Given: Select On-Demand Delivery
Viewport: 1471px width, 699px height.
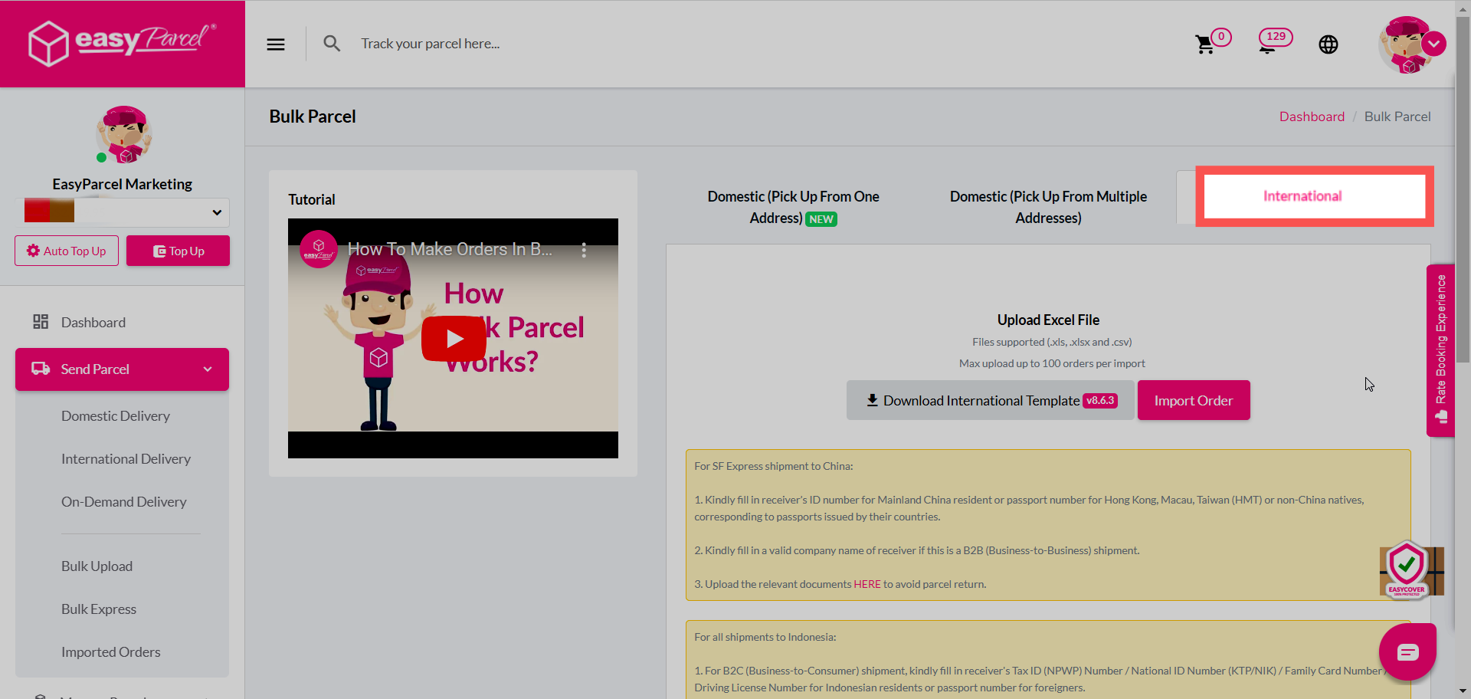Looking at the screenshot, I should [124, 502].
